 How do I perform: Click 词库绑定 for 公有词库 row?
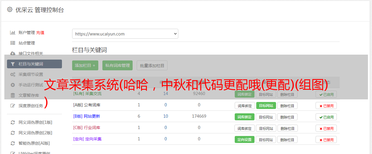click(x=245, y=105)
